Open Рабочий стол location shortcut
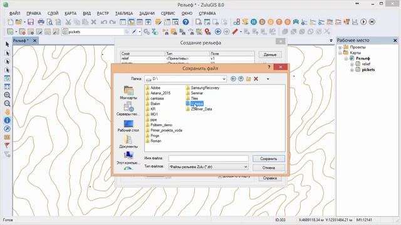This screenshot has height=225, width=401. pos(128,126)
